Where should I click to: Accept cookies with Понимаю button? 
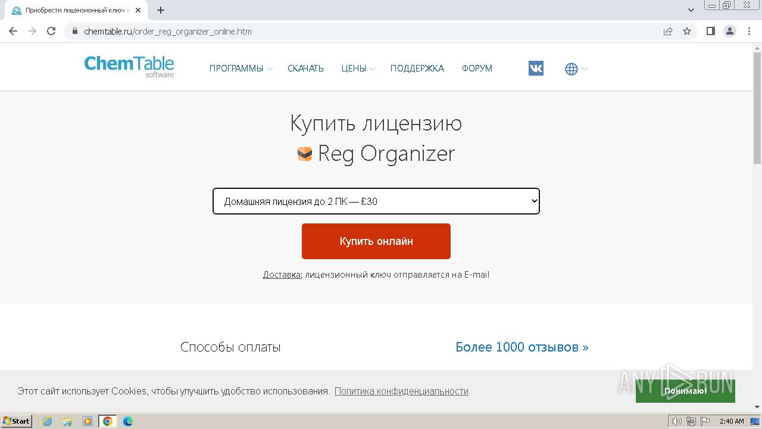tap(685, 391)
